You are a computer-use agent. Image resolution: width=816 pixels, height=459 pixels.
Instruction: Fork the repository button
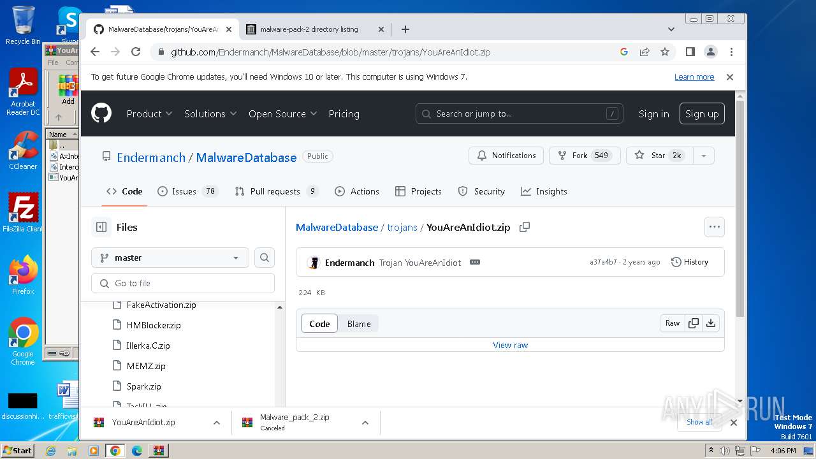[x=585, y=156]
